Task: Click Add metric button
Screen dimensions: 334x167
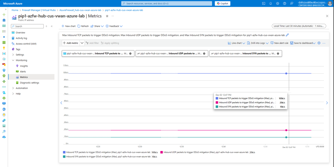Action: [x=71, y=43]
